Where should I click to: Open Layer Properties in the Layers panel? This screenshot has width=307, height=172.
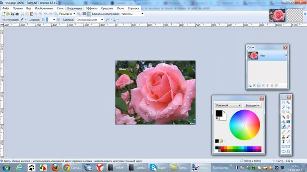(x=276, y=86)
